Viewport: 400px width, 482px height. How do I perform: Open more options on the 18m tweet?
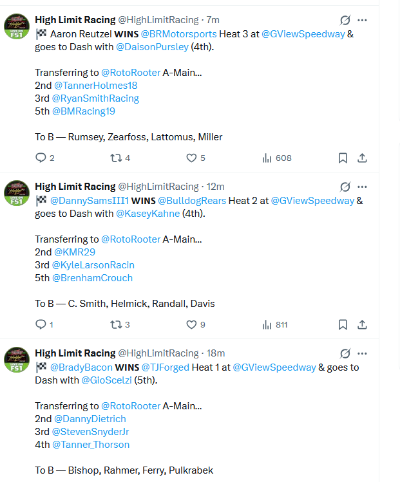362,353
